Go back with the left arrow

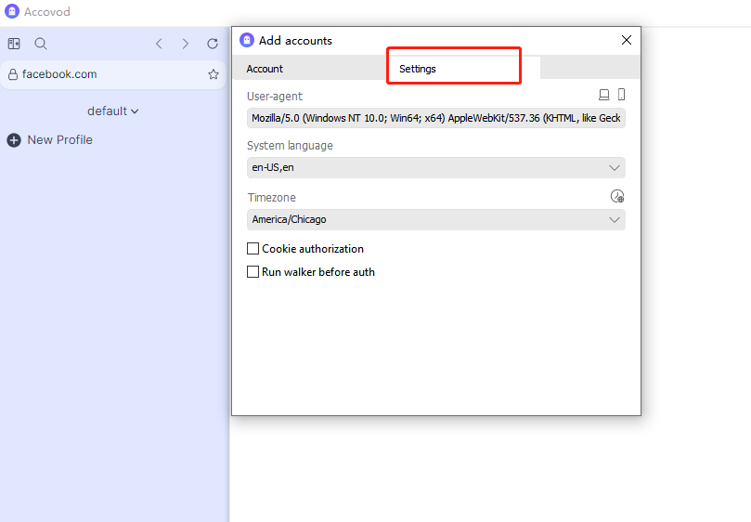159,44
